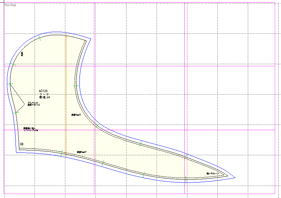Select the green notch on the top curve
Screen dimensions: 281x198
pyautogui.click(x=40, y=38)
